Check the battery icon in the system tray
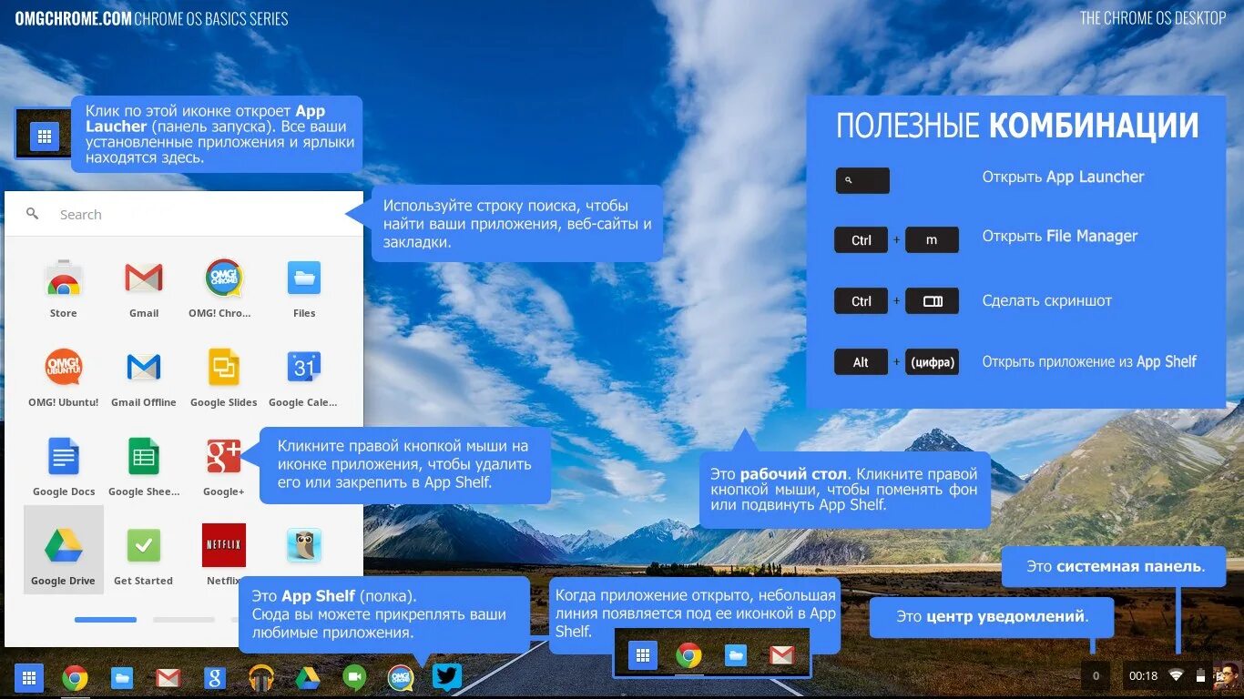1244x699 pixels. click(1200, 675)
